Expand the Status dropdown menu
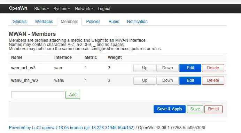The height and width of the screenshot is (133, 241). (x=41, y=9)
